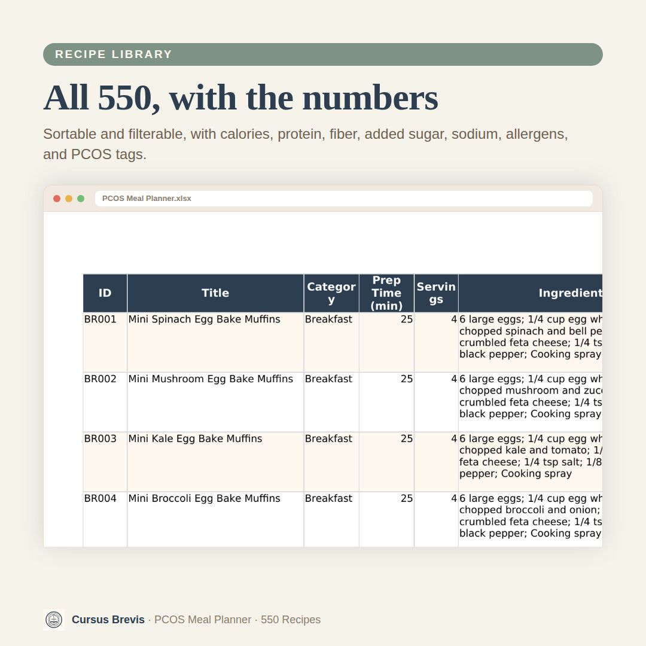Click the ID column header
Screen dimensions: 646x646
[x=105, y=293]
